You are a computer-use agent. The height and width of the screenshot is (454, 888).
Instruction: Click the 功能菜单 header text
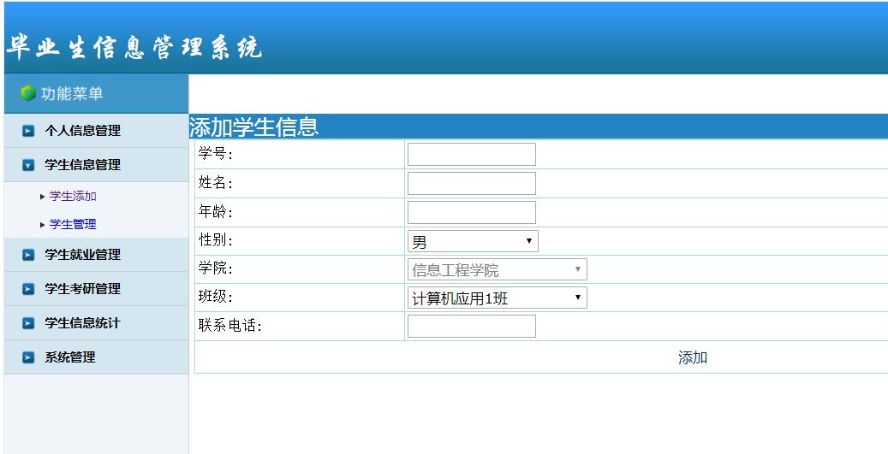click(72, 93)
